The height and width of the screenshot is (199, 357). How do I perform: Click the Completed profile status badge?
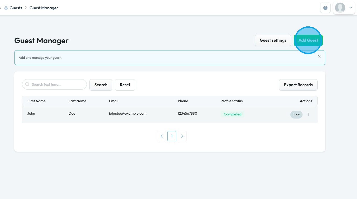[x=232, y=114]
